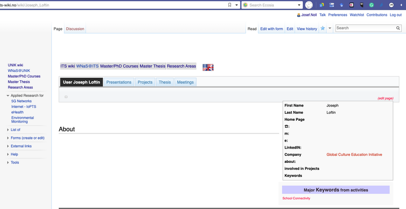Click the green Grammarly extension icon
This screenshot has height=209, width=406.
tap(371, 5)
